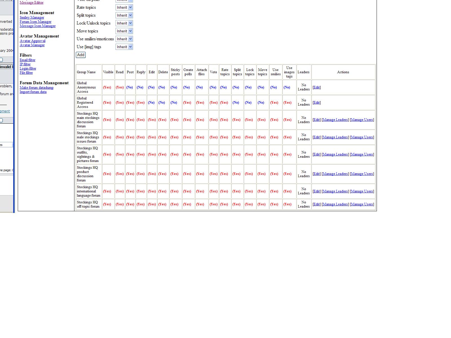The image size is (451, 338).
Task: Edit the off-topic forum group
Action: point(317,204)
